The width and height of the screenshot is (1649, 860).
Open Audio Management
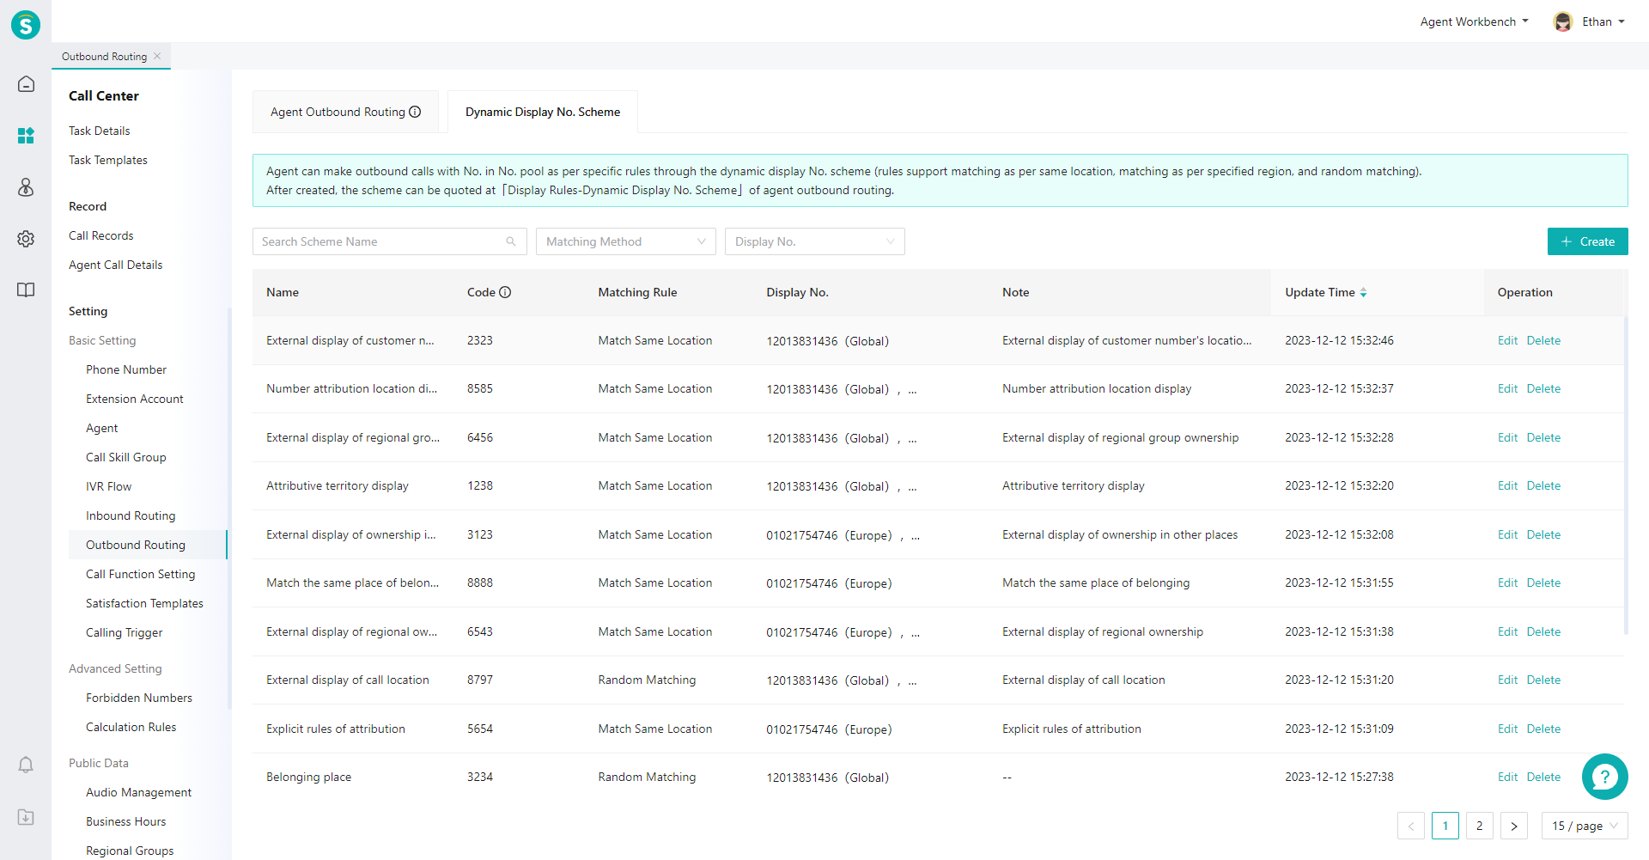(139, 792)
